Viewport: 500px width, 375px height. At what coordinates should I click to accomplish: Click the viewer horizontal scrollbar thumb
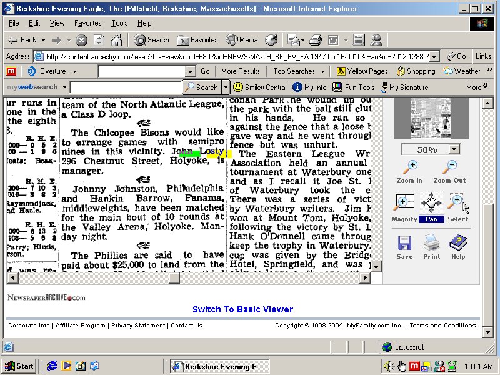pyautogui.click(x=174, y=277)
